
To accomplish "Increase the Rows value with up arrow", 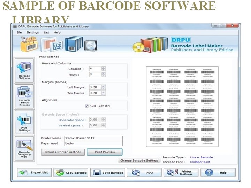I will [104, 73].
